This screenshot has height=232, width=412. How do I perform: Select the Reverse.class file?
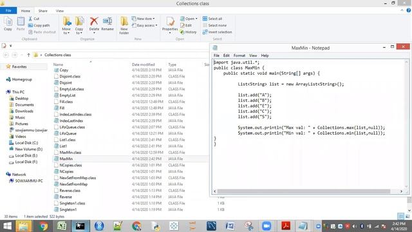click(x=70, y=191)
